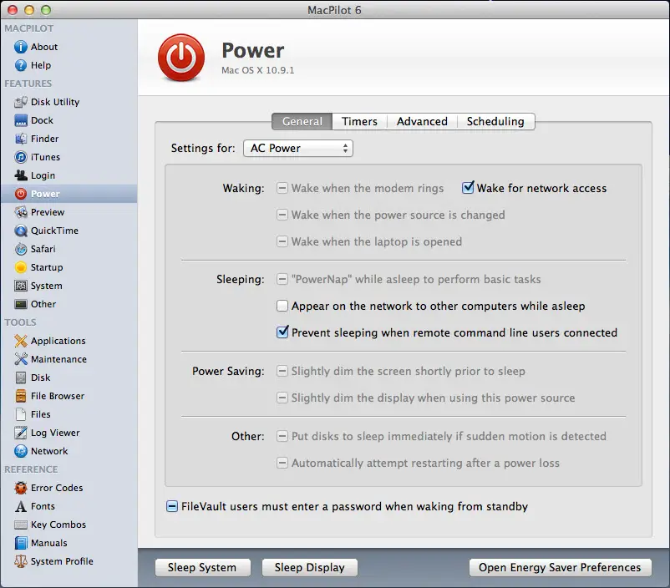The image size is (670, 588).
Task: Select the Key Combos keyboard icon
Action: (x=21, y=525)
